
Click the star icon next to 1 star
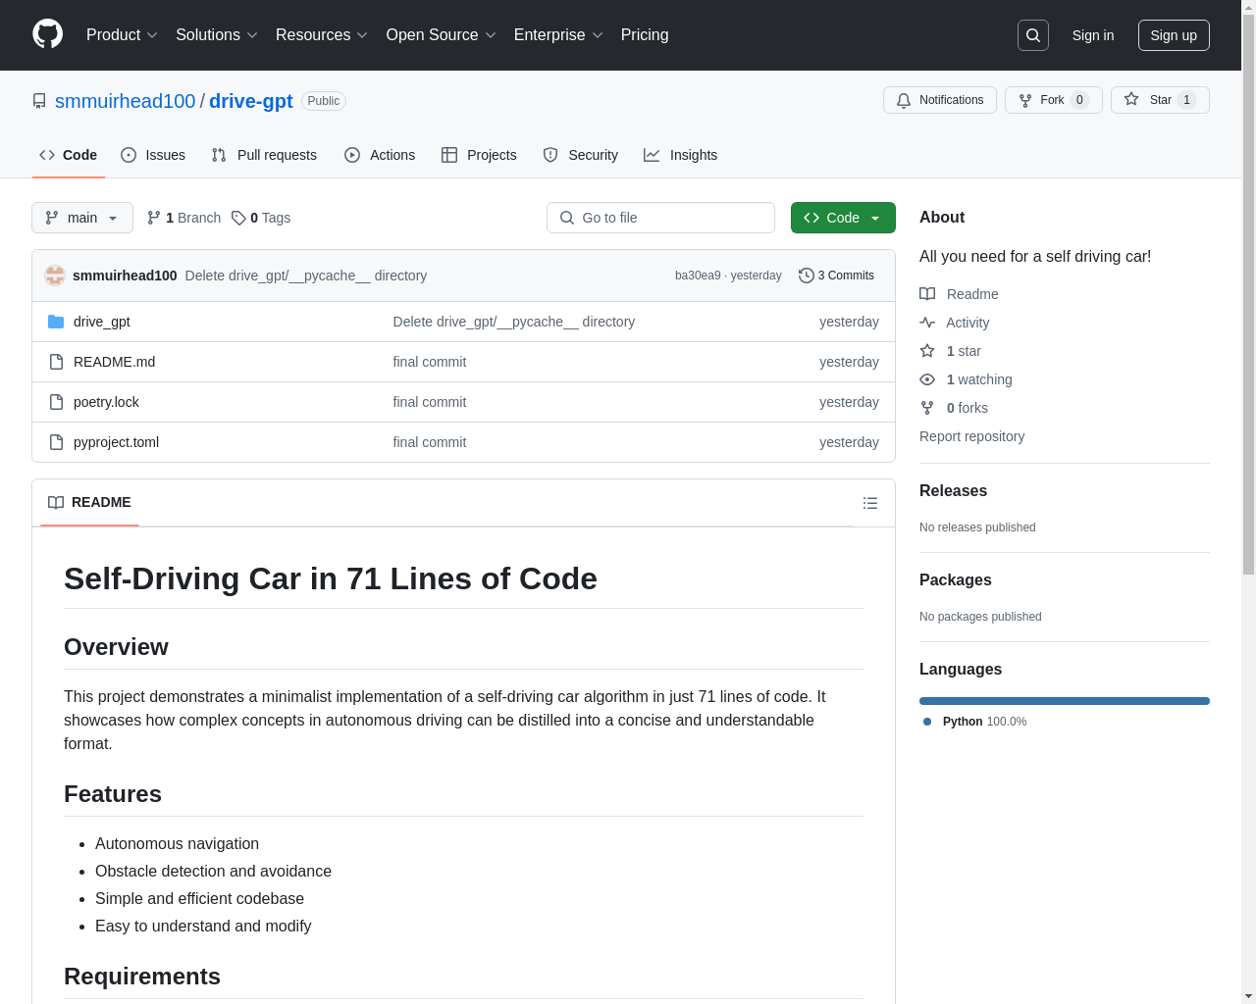927,351
